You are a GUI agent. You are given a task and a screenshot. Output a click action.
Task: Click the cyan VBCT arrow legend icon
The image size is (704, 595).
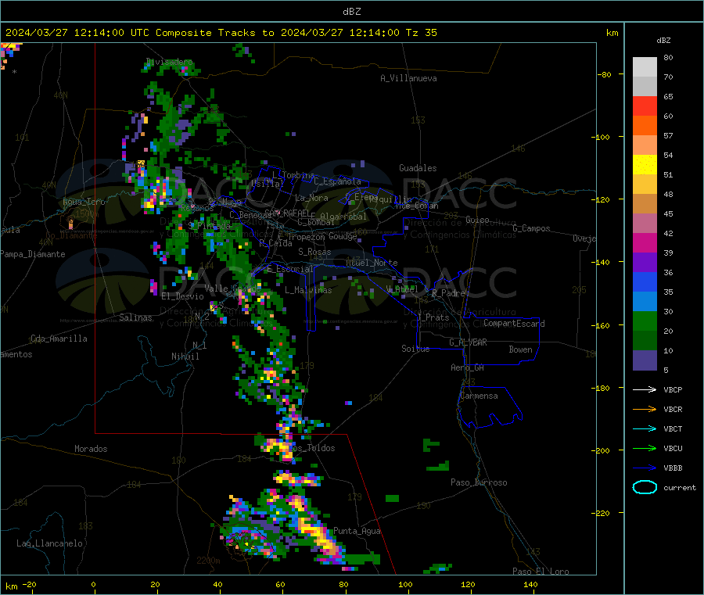click(645, 429)
